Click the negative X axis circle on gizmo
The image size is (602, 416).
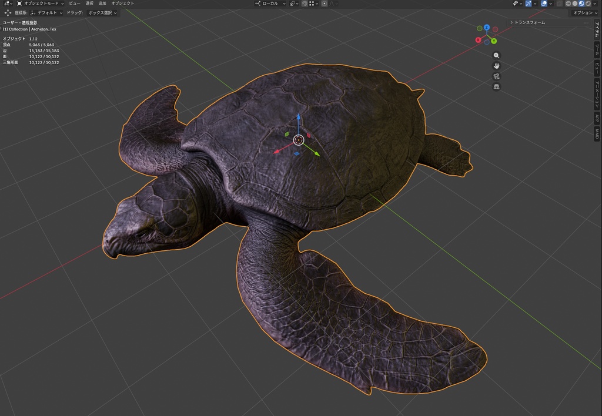(x=495, y=29)
